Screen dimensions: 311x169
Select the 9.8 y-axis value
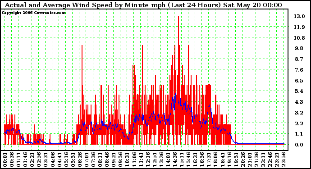299,48
